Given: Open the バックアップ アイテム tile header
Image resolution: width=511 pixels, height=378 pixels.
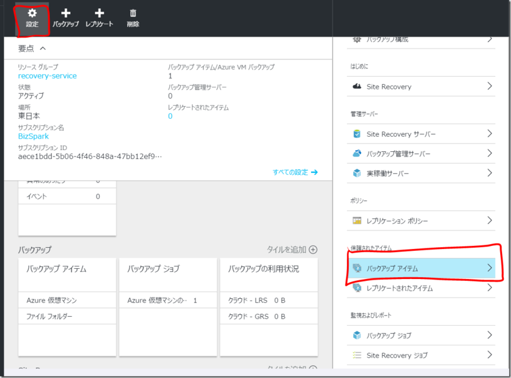Looking at the screenshot, I should click(67, 275).
